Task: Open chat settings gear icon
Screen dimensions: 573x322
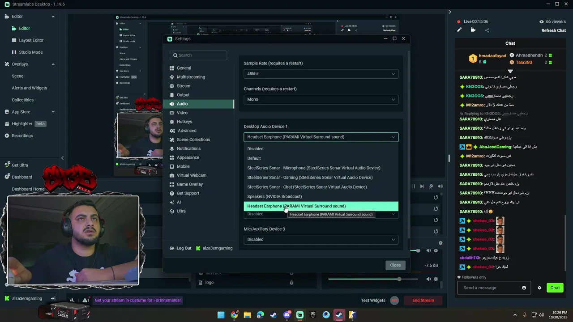Action: (539, 288)
